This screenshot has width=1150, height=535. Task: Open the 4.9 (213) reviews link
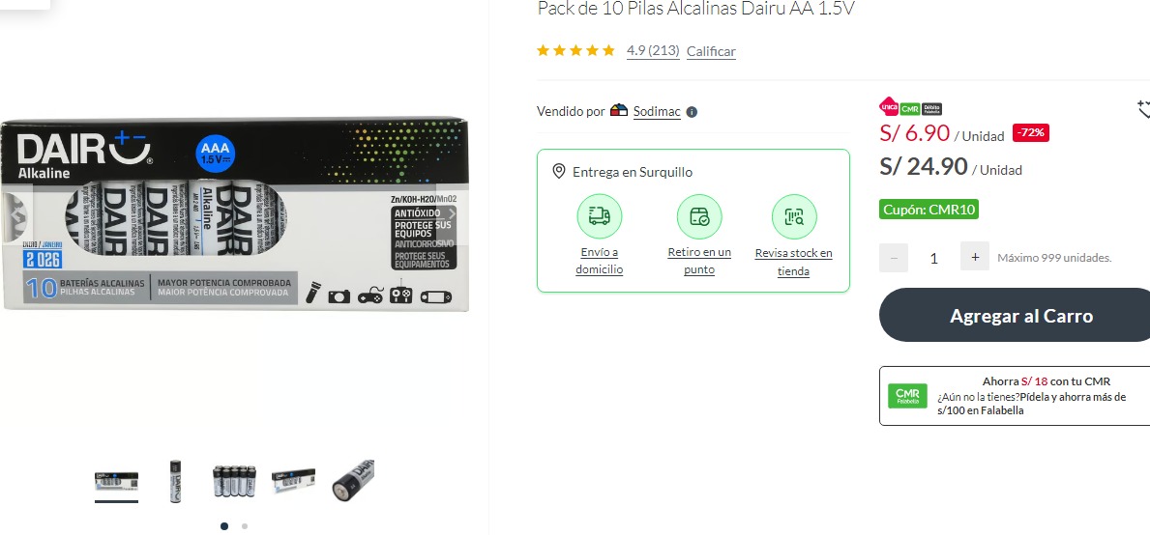click(x=653, y=50)
